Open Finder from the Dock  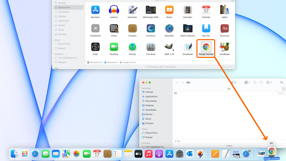(14, 154)
